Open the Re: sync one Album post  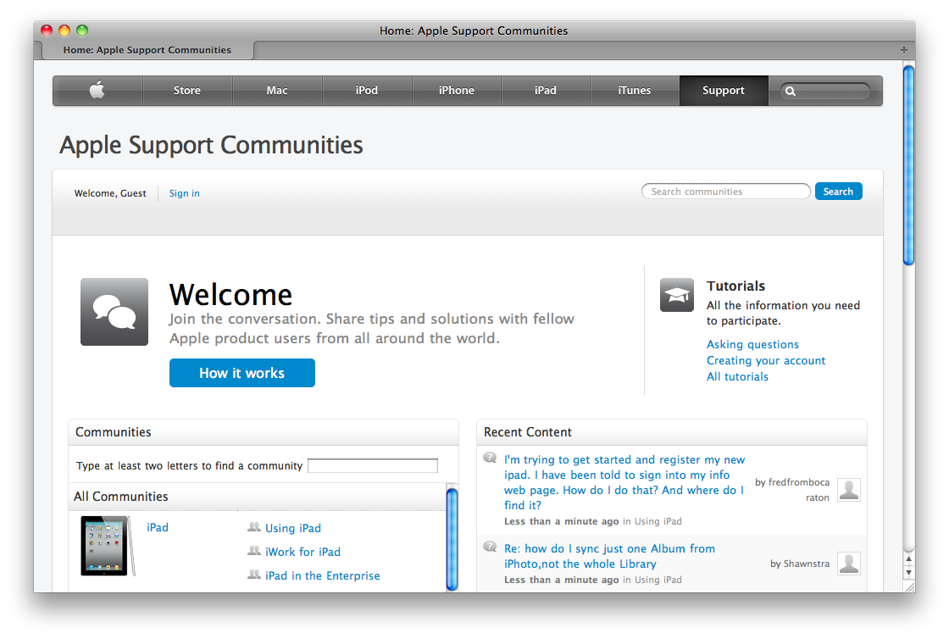tap(609, 556)
